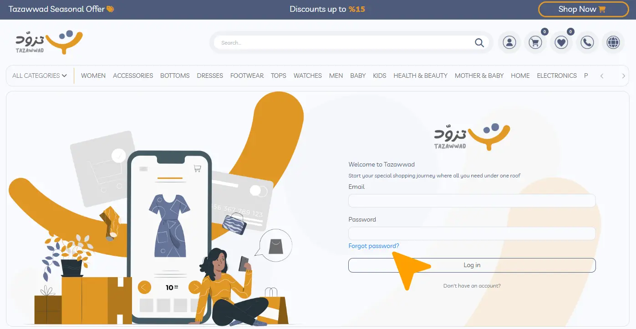Click the Log in button
The height and width of the screenshot is (329, 636).
[x=472, y=265]
